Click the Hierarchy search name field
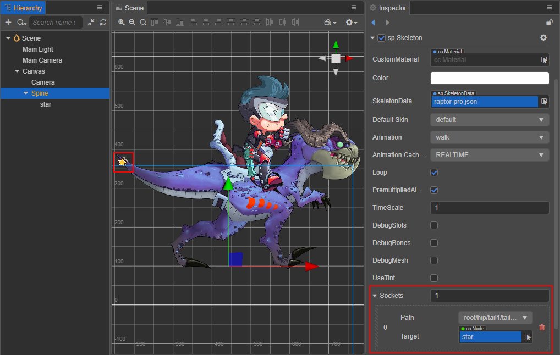This screenshot has height=355, width=560. [56, 22]
